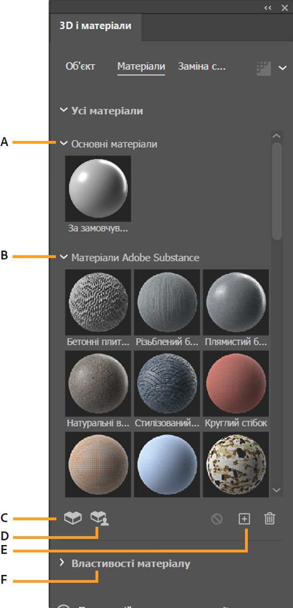
Task: Click the add new material plus icon
Action: [x=244, y=518]
